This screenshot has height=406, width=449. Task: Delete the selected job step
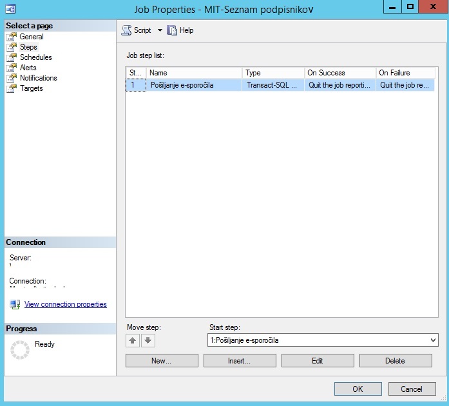pyautogui.click(x=396, y=361)
